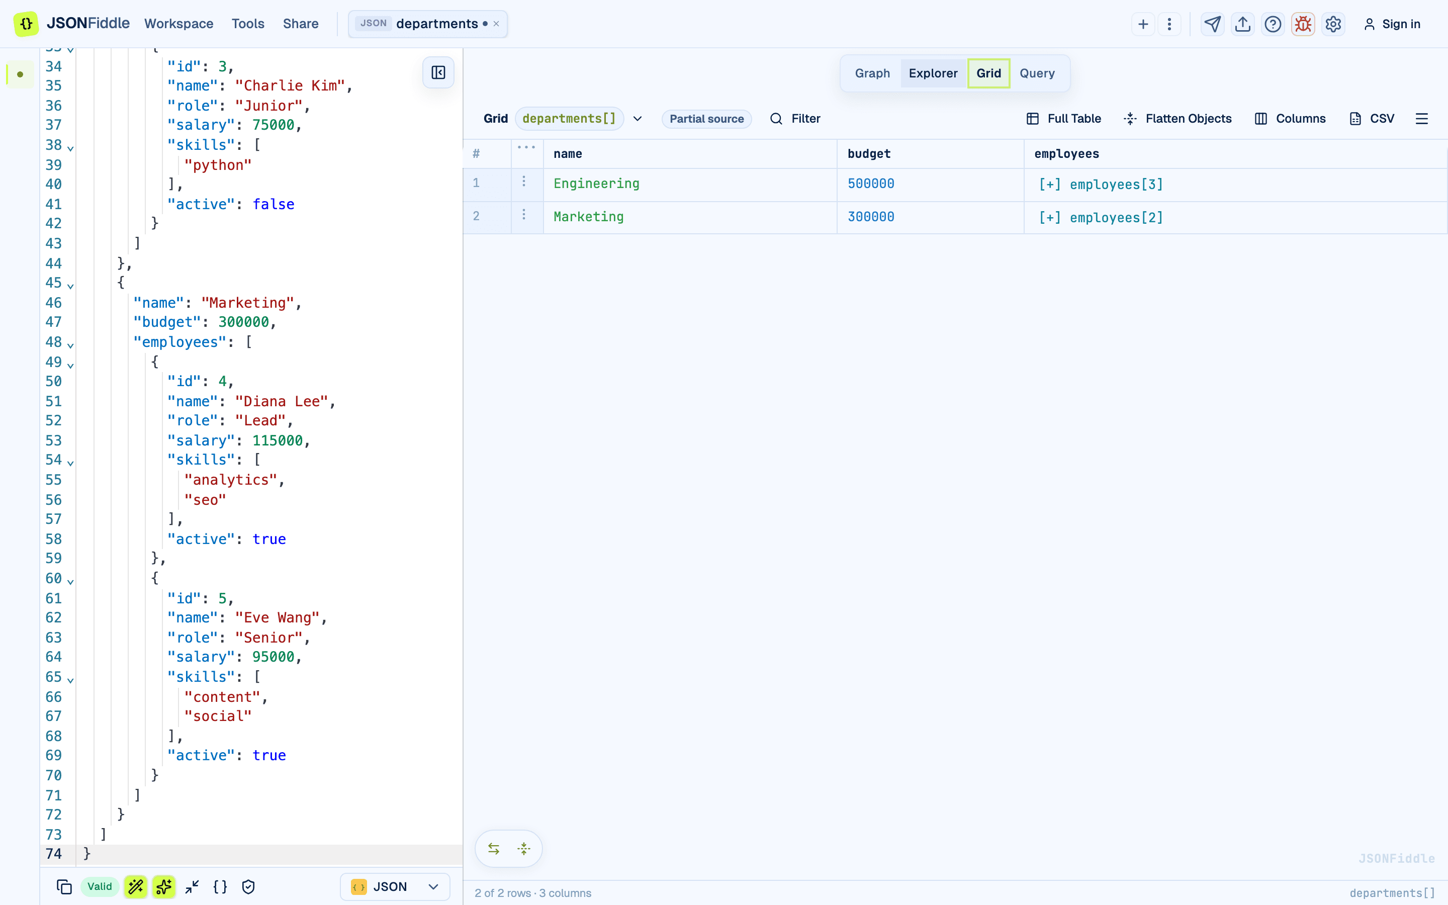Select the Grid tab
The width and height of the screenshot is (1448, 905).
point(988,73)
